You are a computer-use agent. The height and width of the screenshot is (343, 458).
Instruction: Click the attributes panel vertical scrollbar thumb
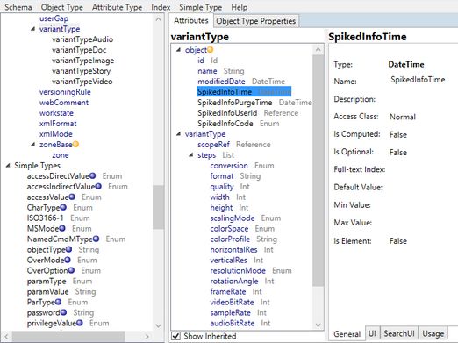(x=318, y=170)
